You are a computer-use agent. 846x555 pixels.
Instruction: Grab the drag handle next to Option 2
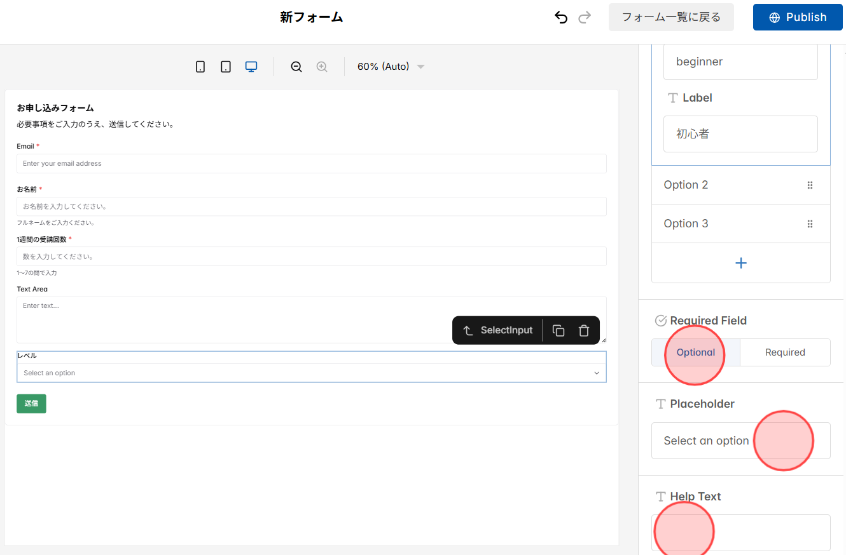pyautogui.click(x=810, y=185)
